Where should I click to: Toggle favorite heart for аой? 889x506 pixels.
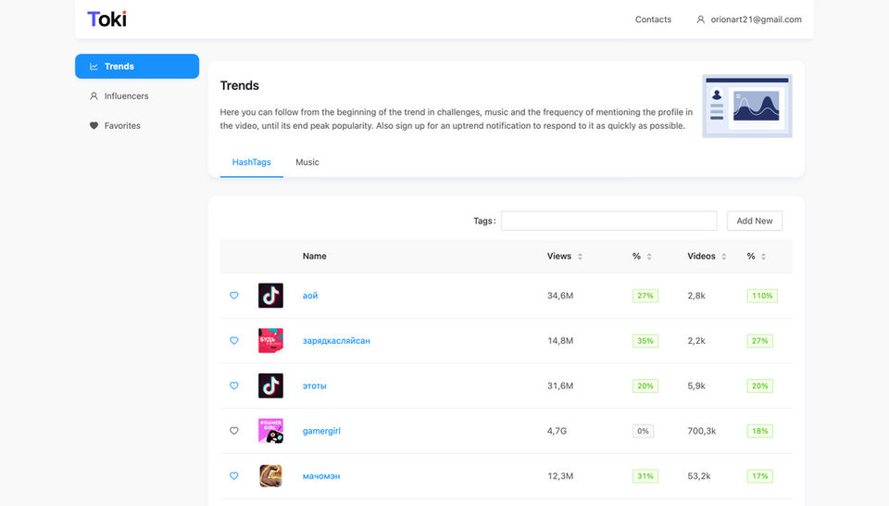click(233, 296)
